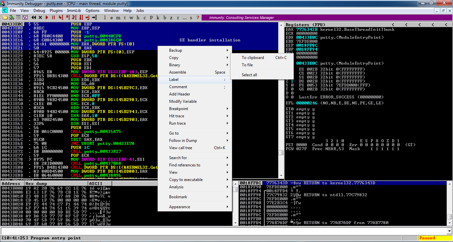Show Call stack with 'k' button

click(158, 18)
